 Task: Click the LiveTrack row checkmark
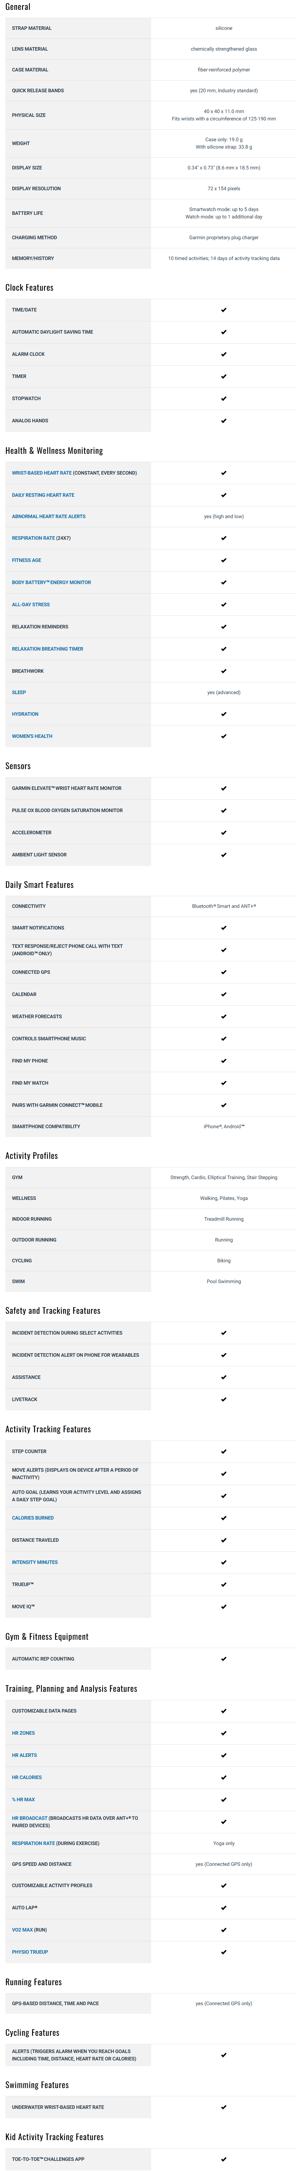224,1399
